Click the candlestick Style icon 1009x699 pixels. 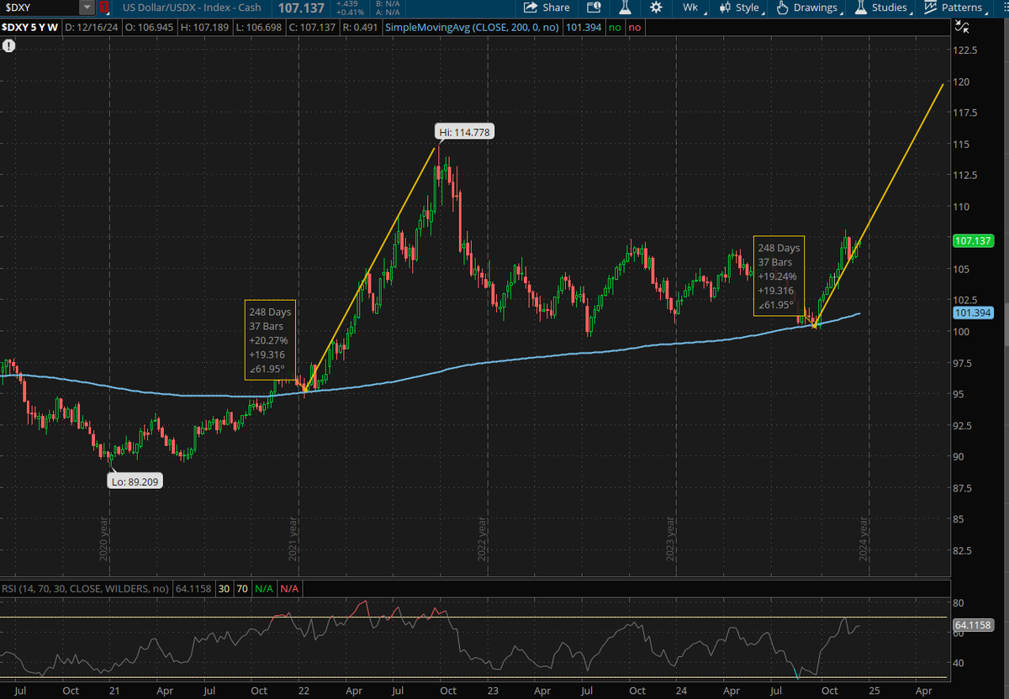[x=726, y=8]
